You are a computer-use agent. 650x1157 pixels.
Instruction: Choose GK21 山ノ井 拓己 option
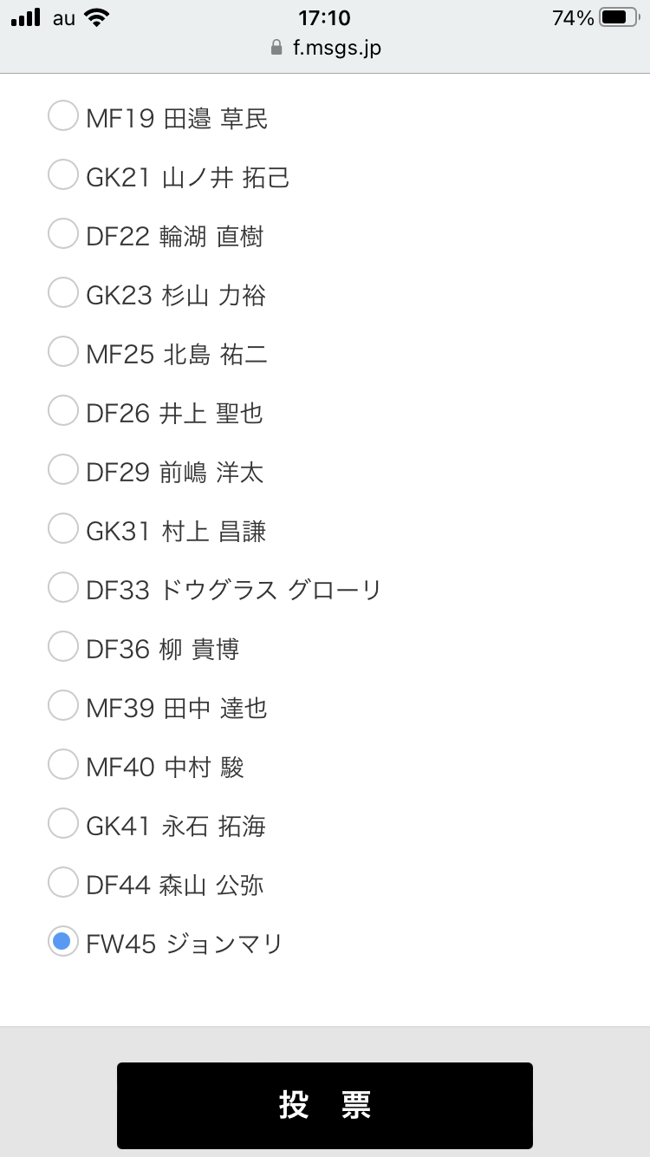pyautogui.click(x=63, y=175)
